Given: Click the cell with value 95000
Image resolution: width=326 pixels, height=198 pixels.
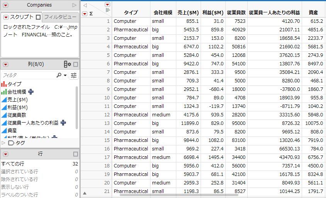Looking at the screenshot, I should point(236,123).
